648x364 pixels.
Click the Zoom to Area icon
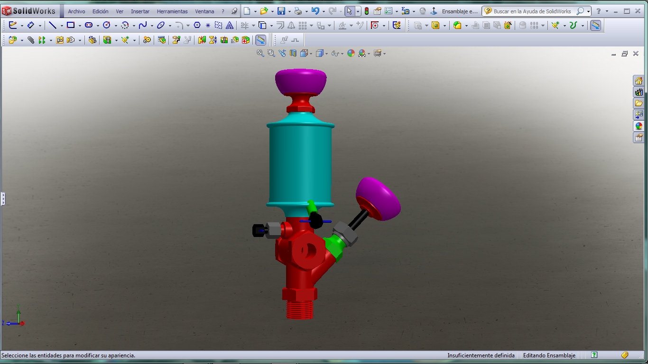point(271,54)
